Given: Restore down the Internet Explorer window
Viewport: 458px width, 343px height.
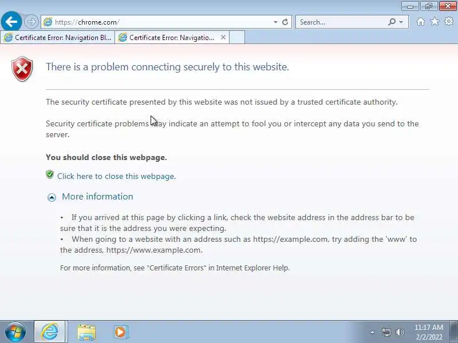Looking at the screenshot, I should 428,6.
